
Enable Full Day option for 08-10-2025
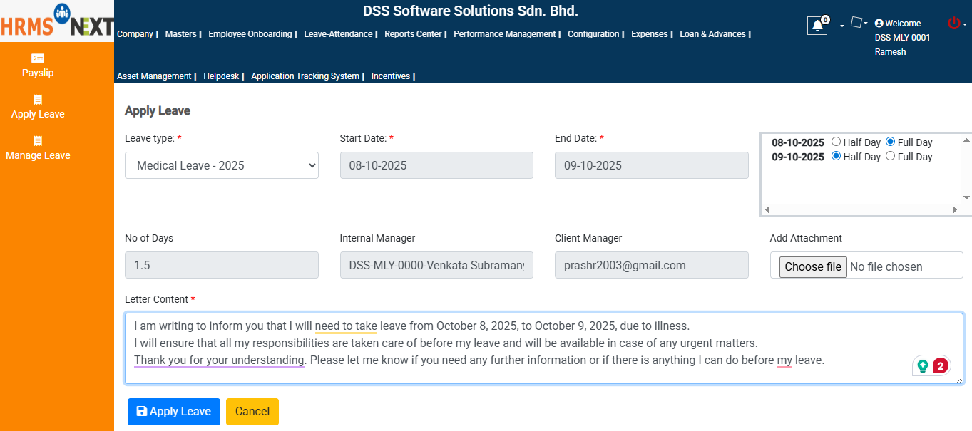889,142
